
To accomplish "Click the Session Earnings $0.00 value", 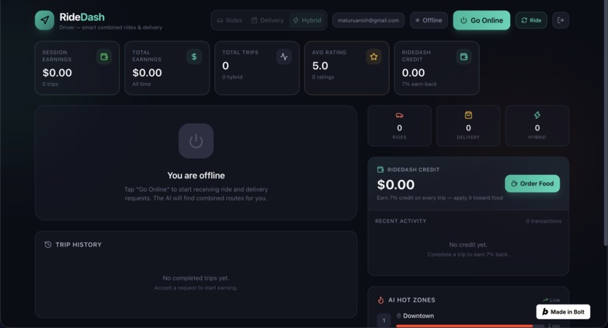I will tap(57, 73).
